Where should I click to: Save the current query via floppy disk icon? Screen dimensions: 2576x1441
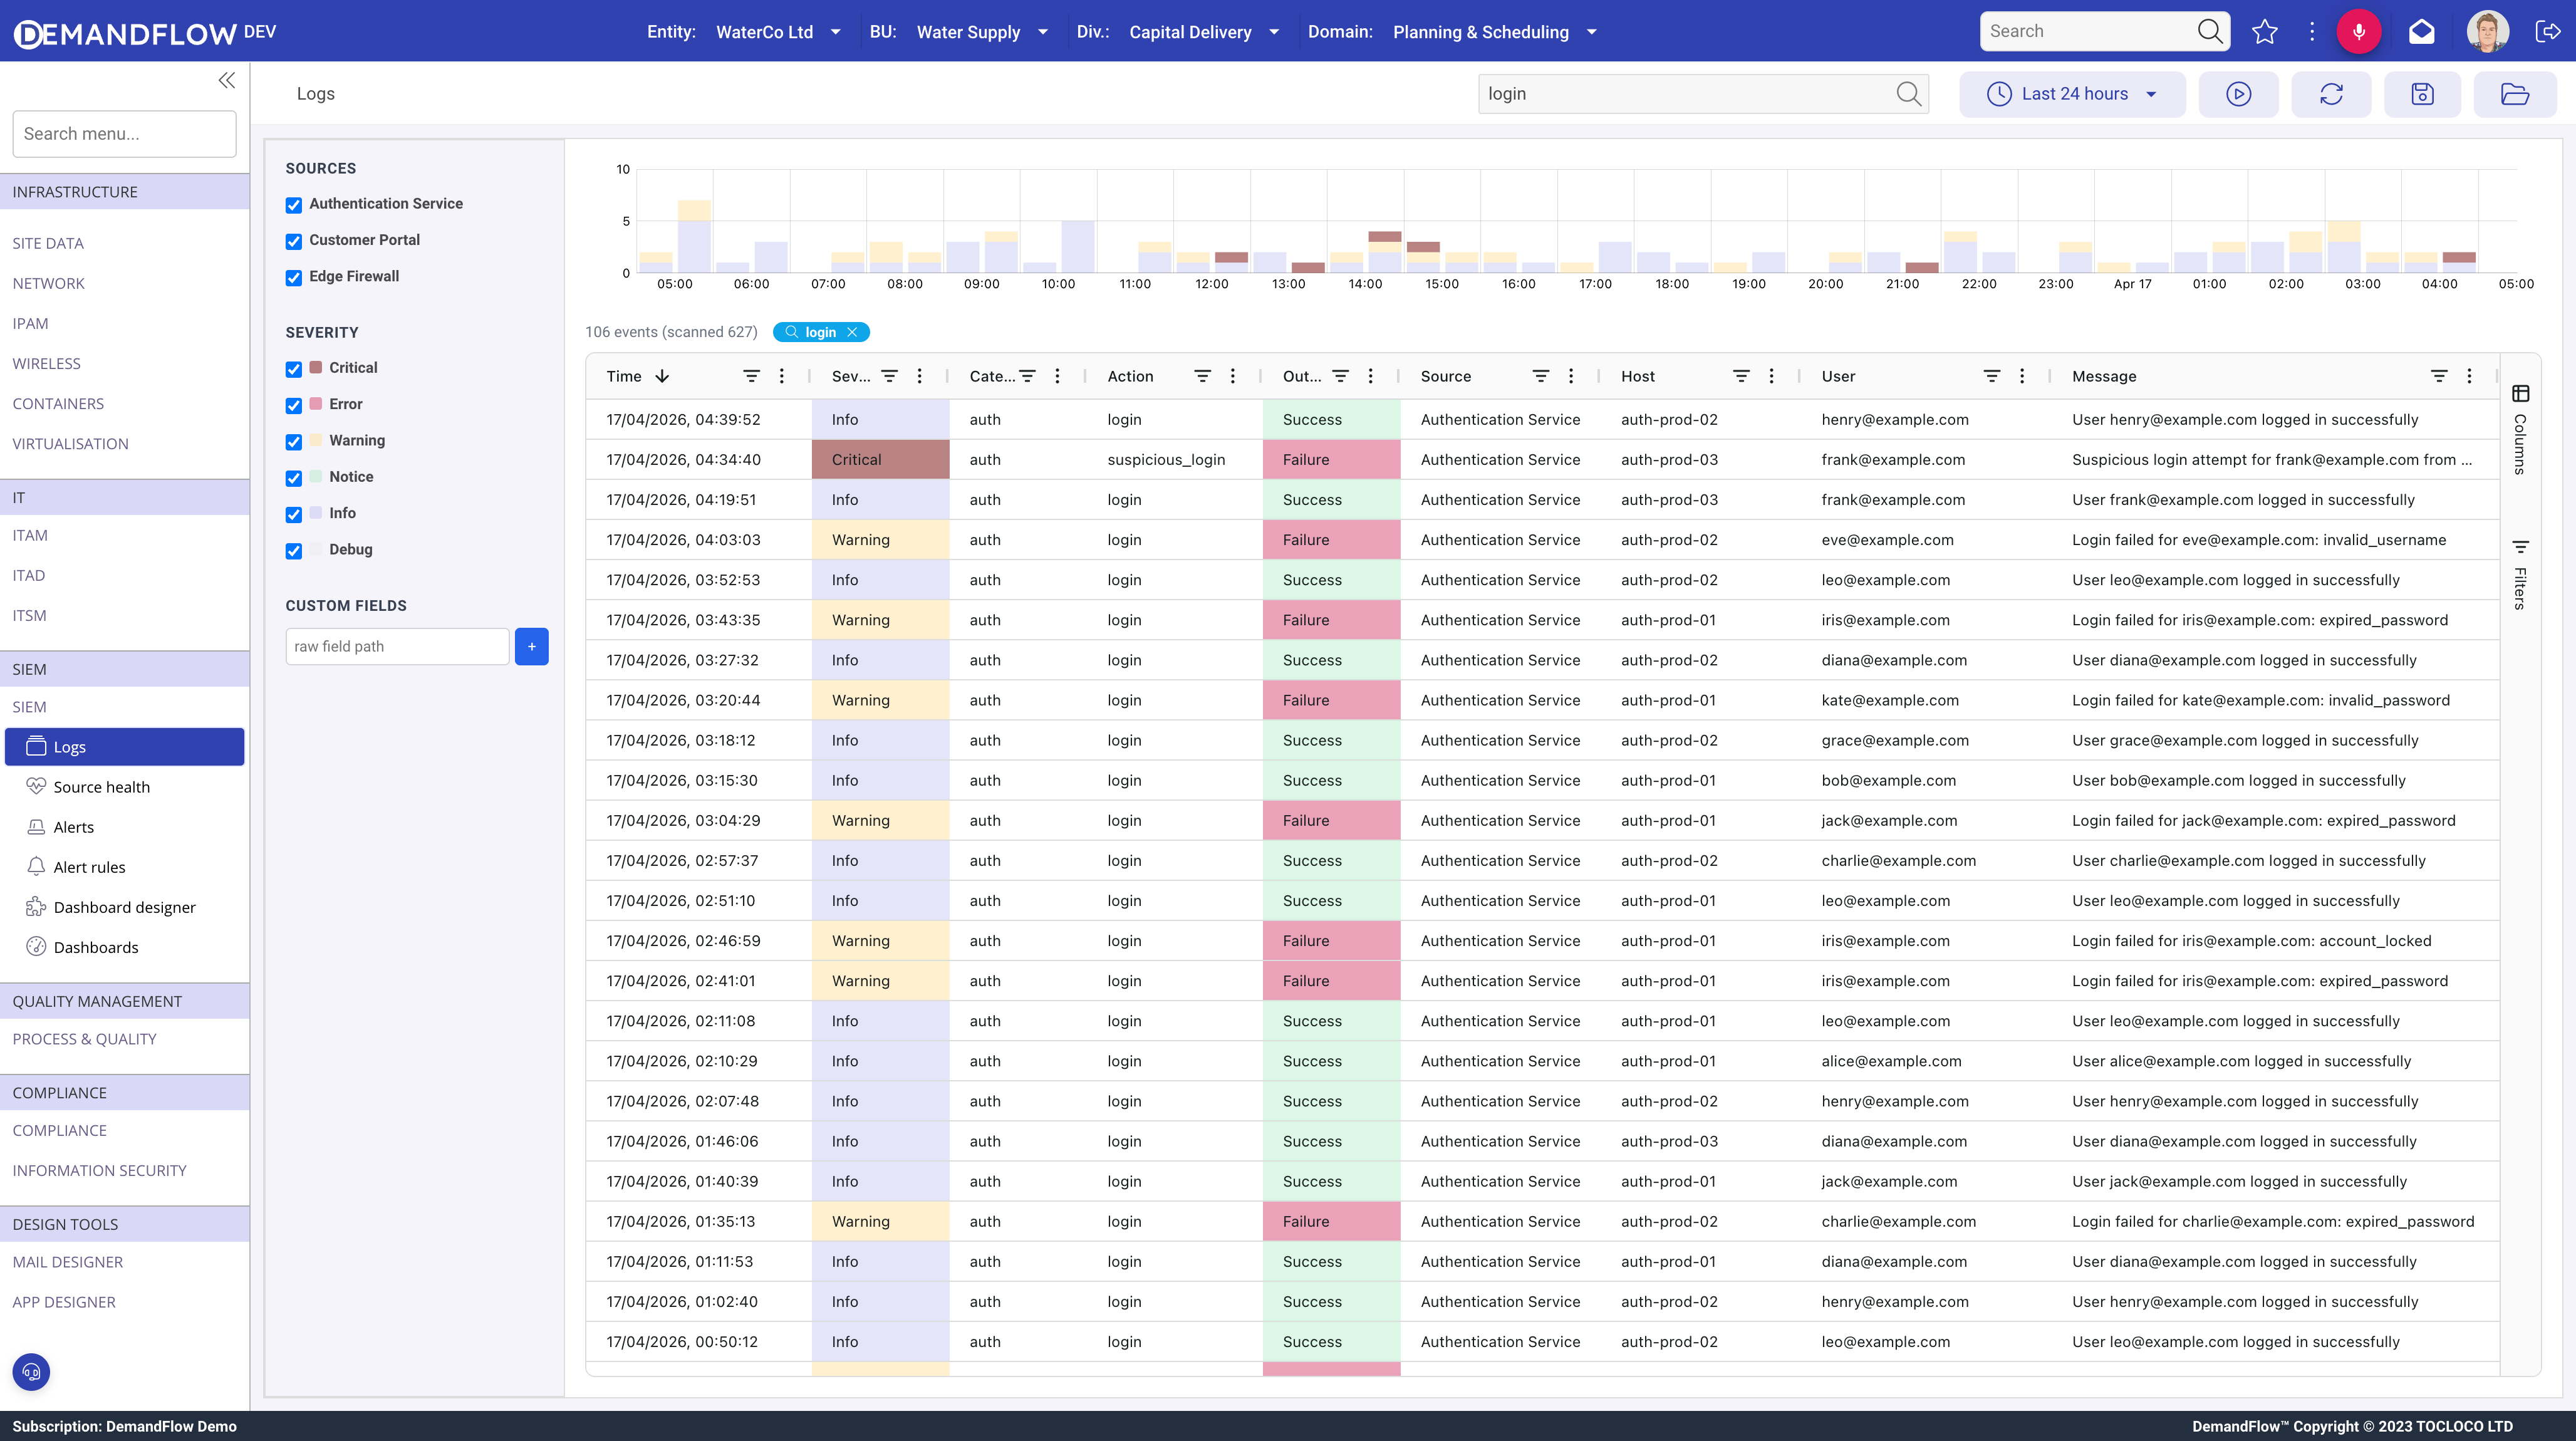(x=2423, y=94)
